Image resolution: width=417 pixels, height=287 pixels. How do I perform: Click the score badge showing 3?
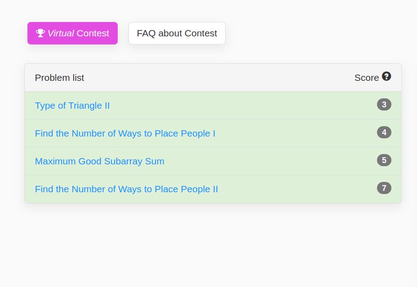(384, 105)
